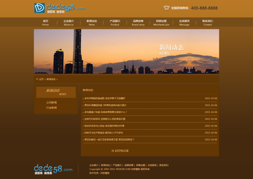Click the sidebar 新闻动态 NEWS header
Viewport: 253px width, 179px height.
click(x=56, y=92)
